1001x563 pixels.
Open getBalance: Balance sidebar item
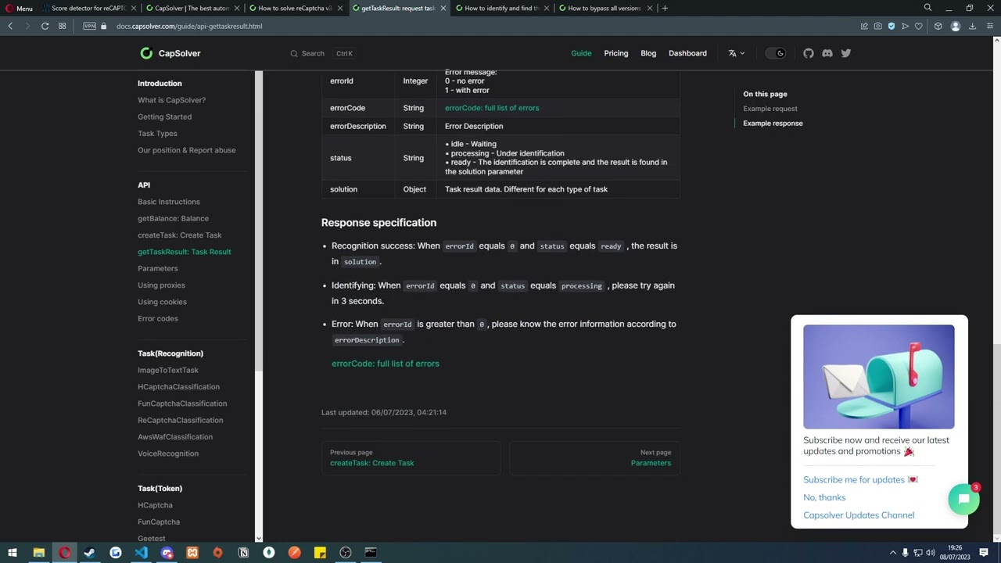pos(173,219)
